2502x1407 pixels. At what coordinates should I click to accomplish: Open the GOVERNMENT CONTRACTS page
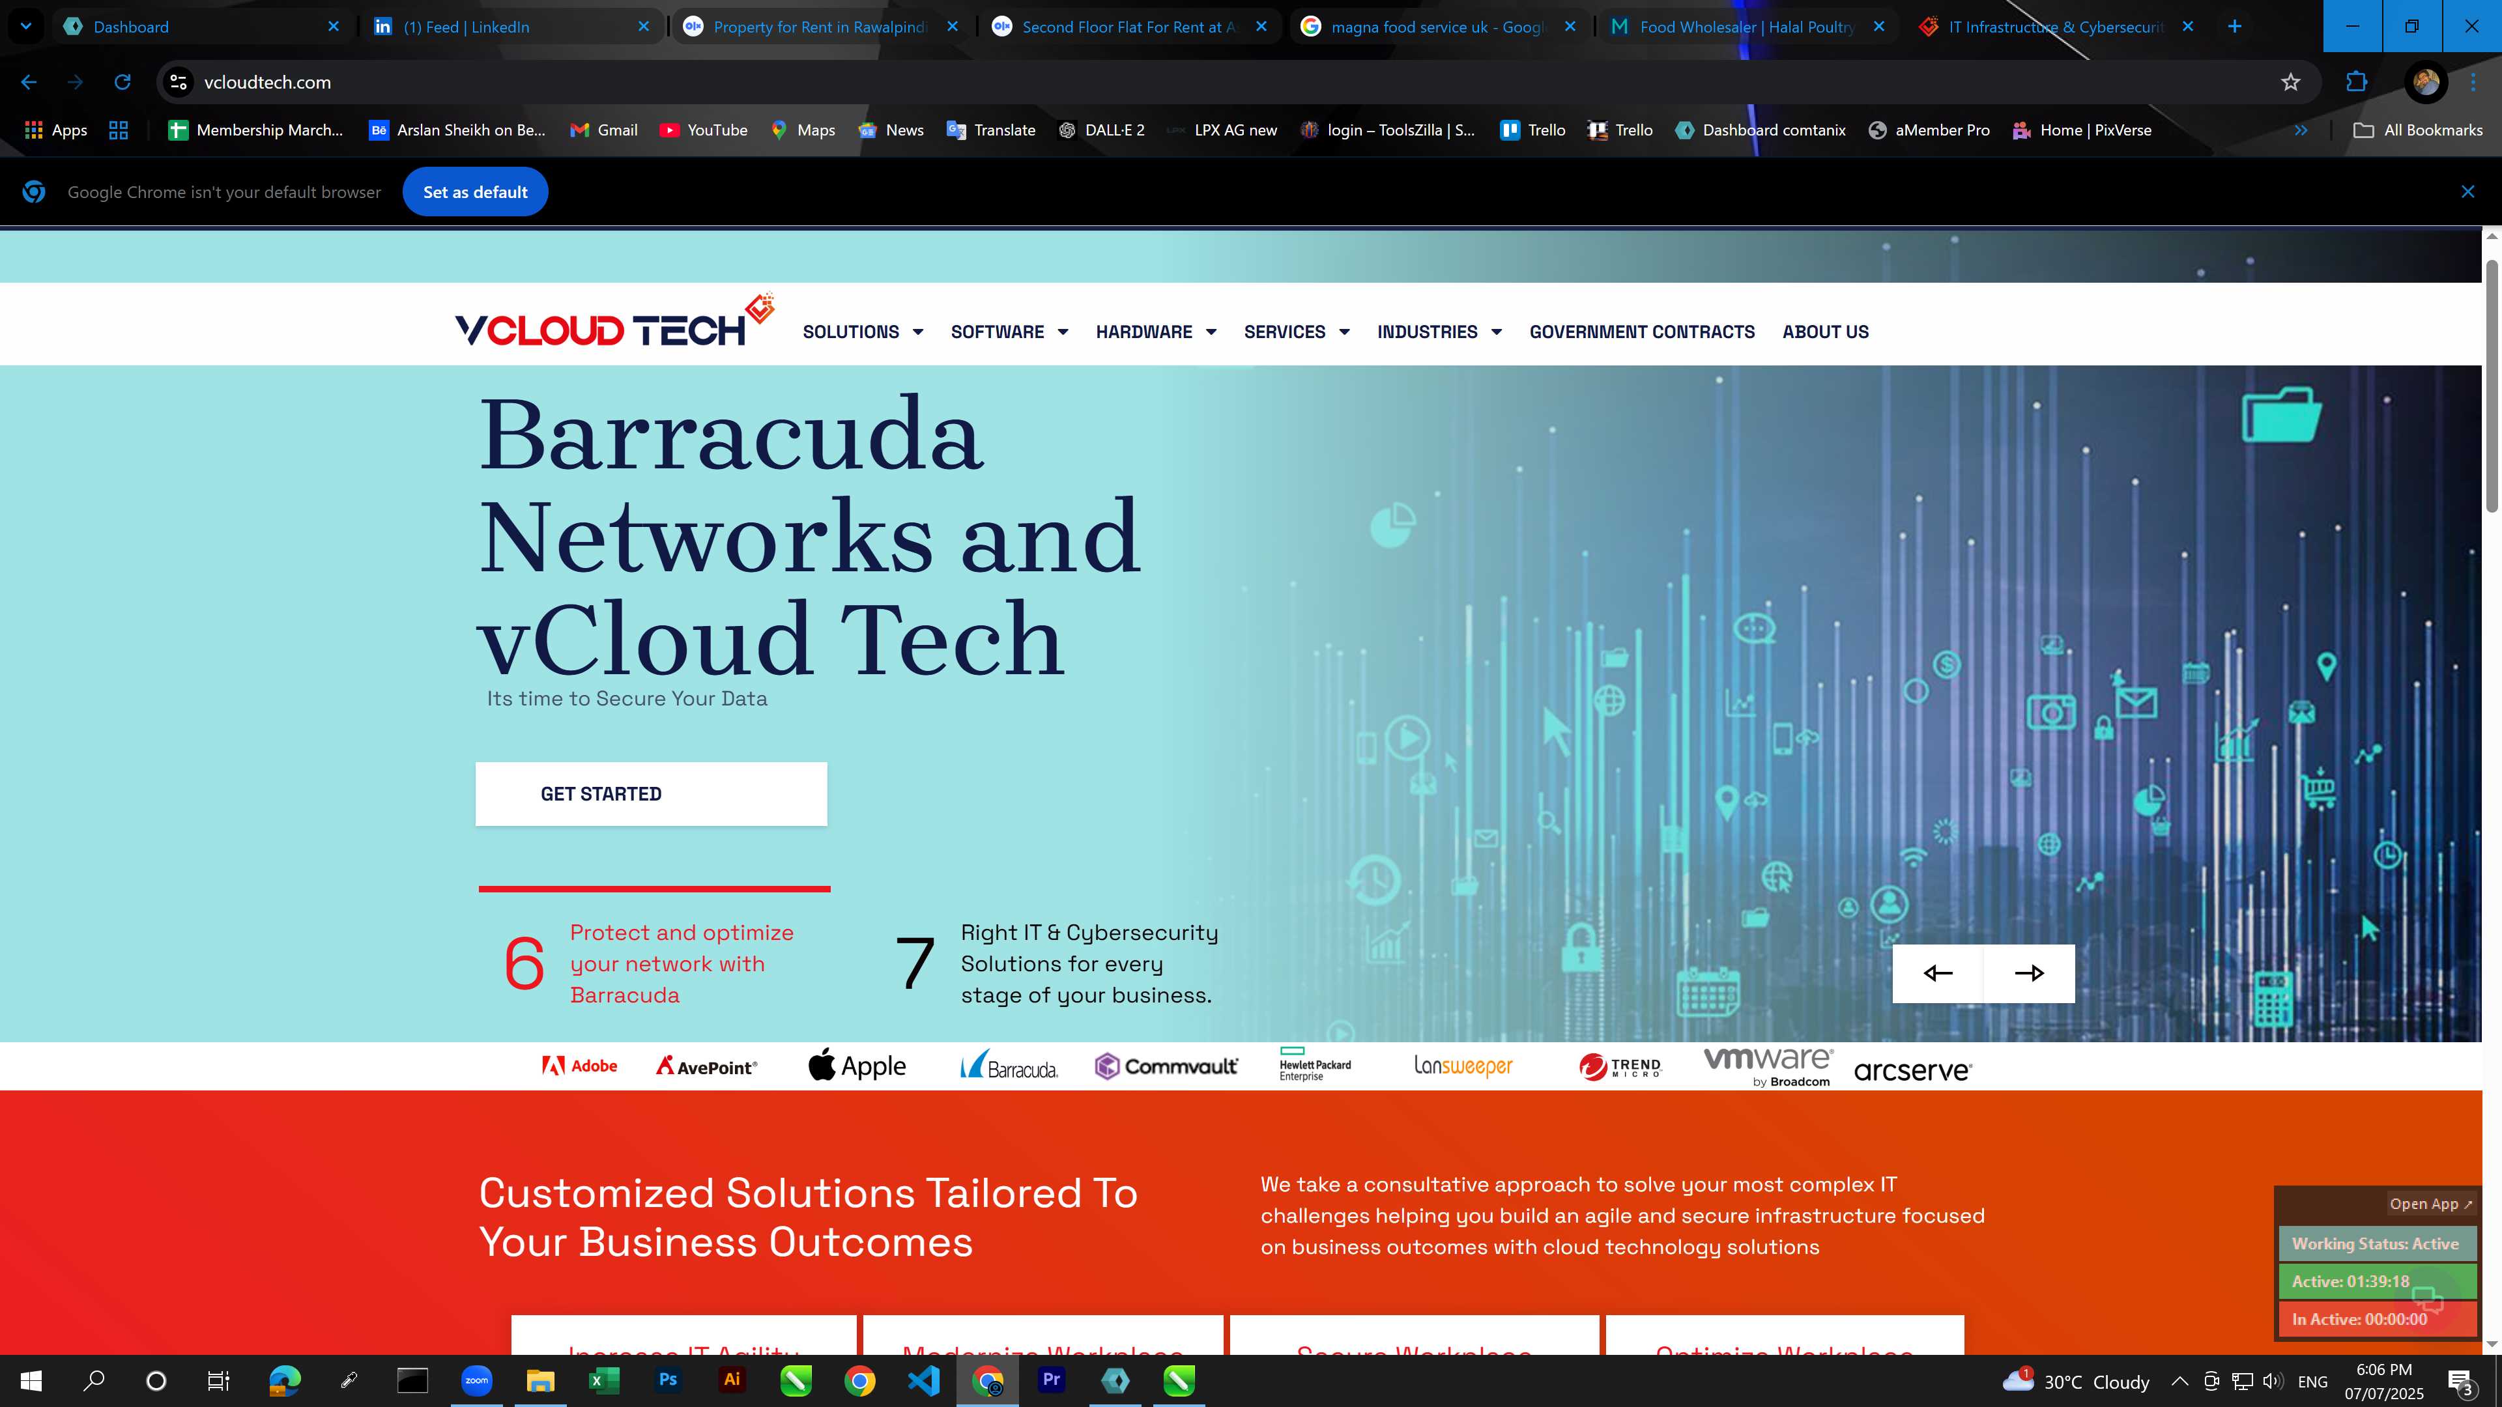point(1641,332)
